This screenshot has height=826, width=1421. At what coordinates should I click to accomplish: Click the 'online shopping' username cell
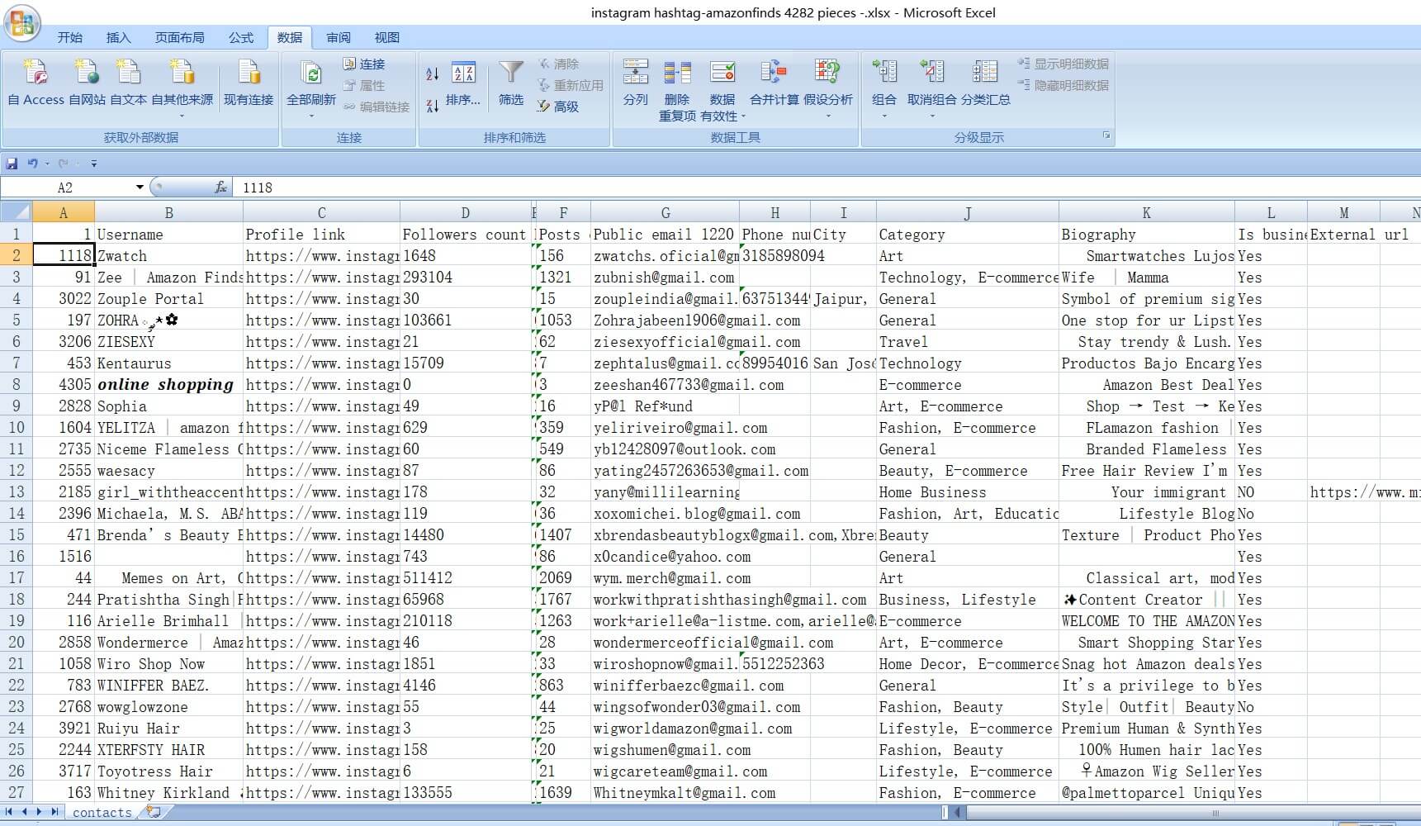(x=168, y=385)
